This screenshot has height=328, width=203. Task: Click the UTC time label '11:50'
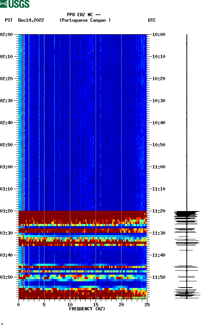(x=159, y=277)
